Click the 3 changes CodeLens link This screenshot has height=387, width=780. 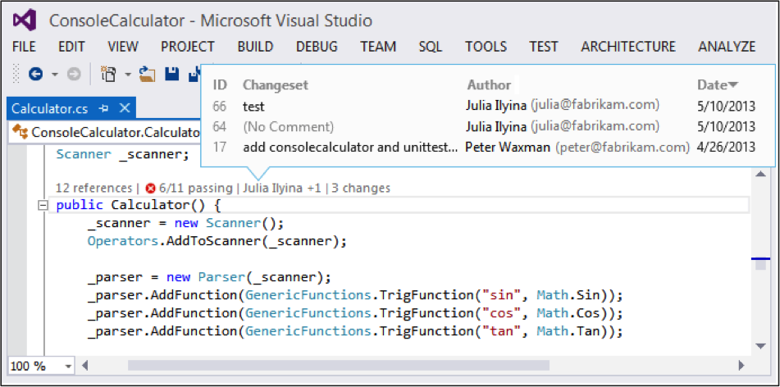361,188
